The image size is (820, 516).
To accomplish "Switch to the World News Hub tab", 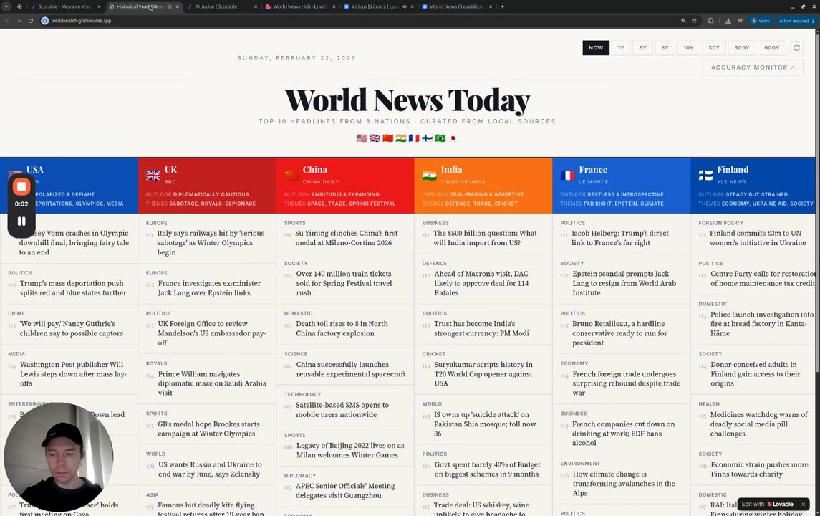I will tap(299, 6).
